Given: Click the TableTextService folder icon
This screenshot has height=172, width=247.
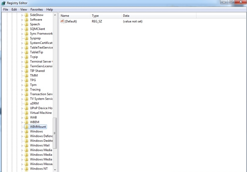Looking at the screenshot, I should tap(27, 48).
